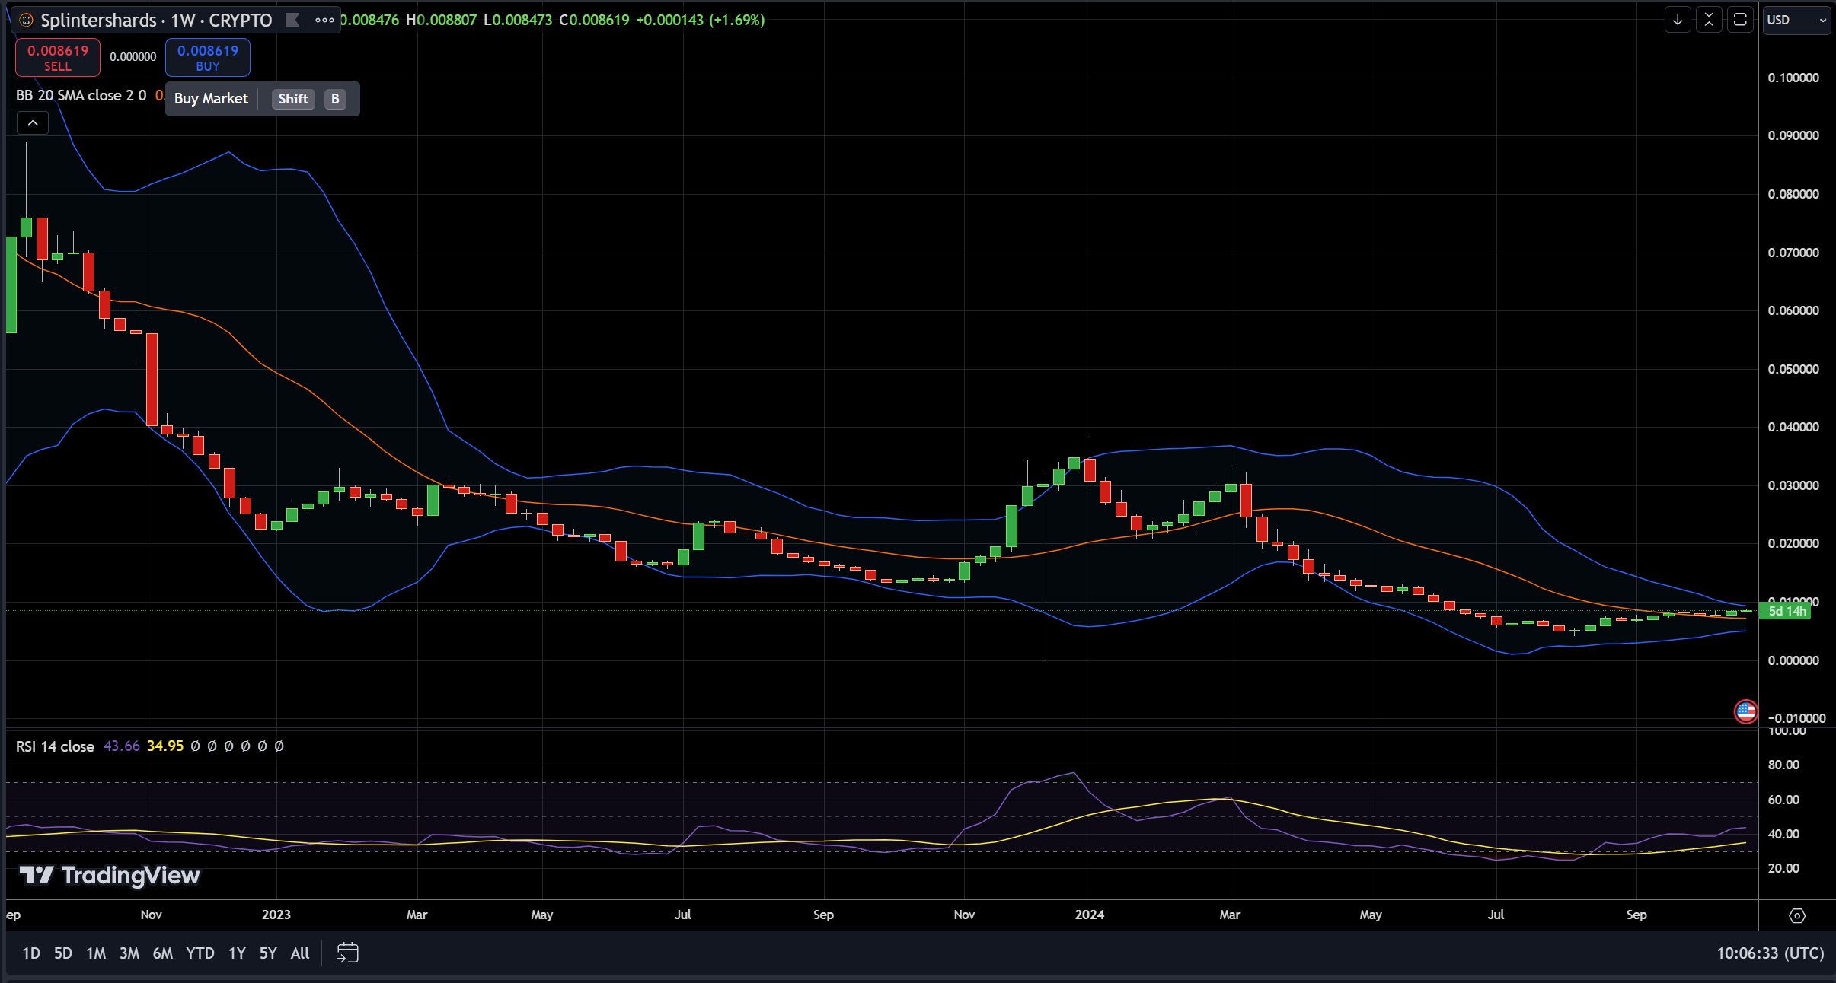
Task: Select the 5D time range
Action: pyautogui.click(x=63, y=953)
